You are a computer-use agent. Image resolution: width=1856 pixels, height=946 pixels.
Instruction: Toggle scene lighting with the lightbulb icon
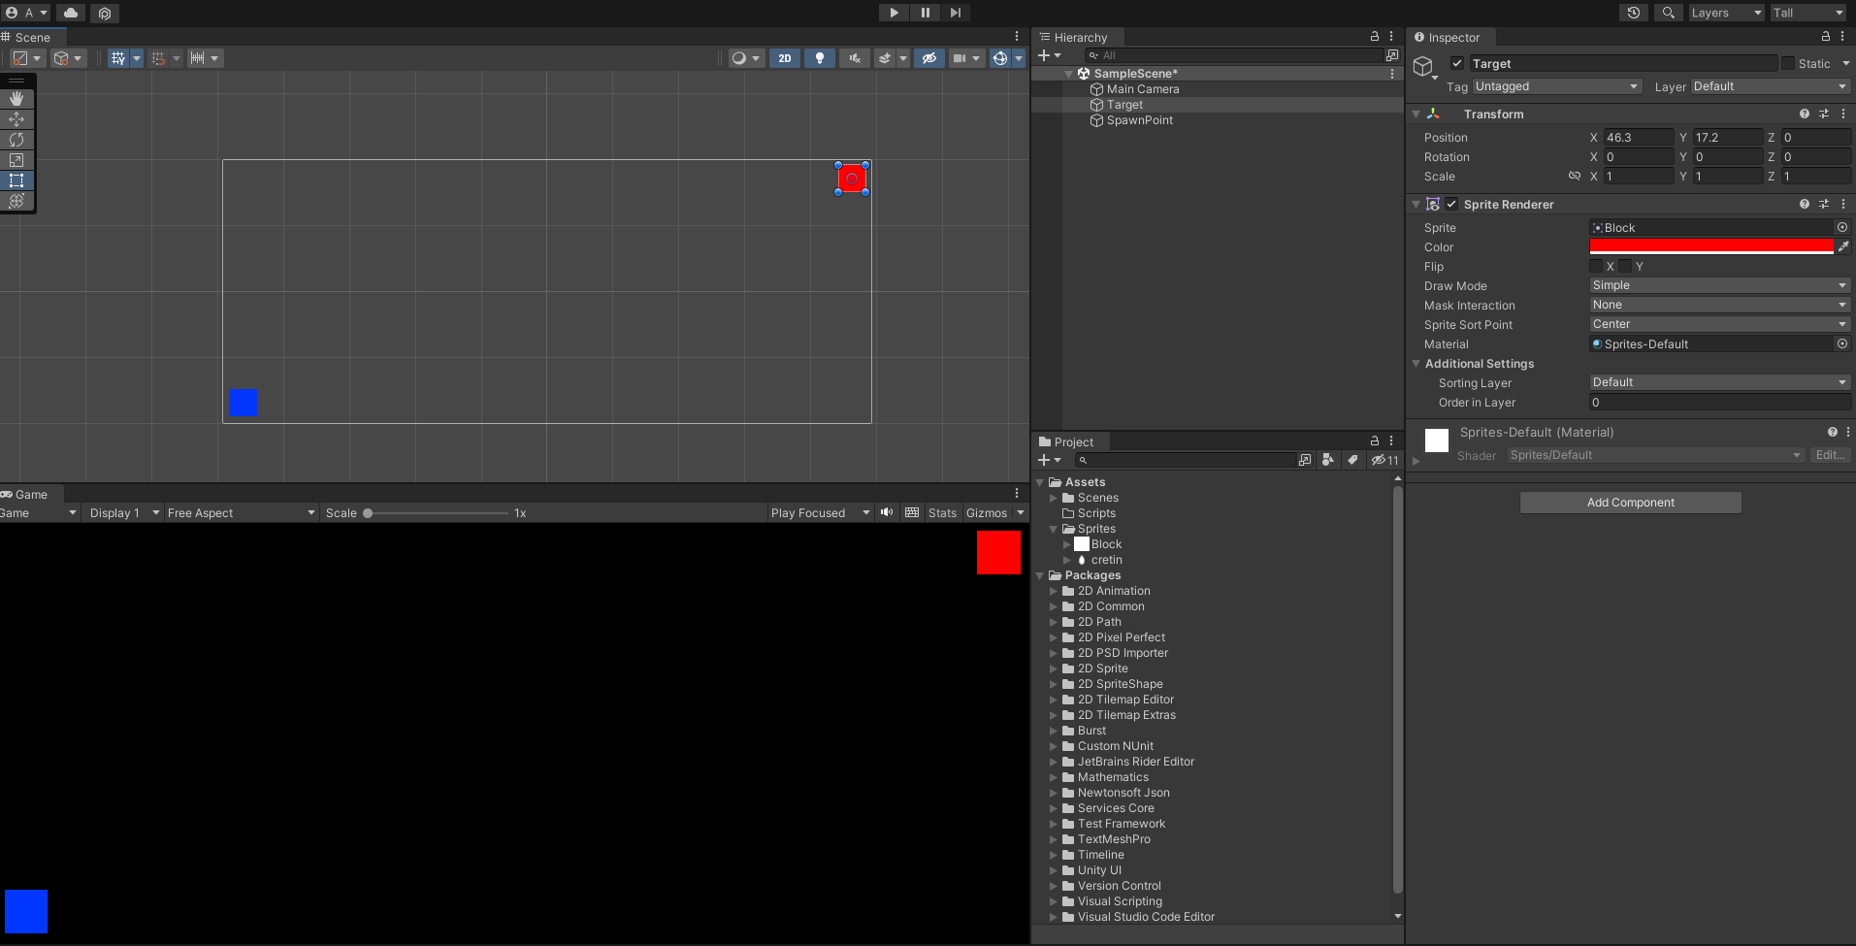click(x=820, y=58)
